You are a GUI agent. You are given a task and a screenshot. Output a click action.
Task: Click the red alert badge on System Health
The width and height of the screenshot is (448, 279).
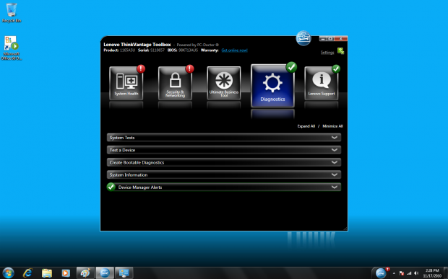click(x=141, y=68)
